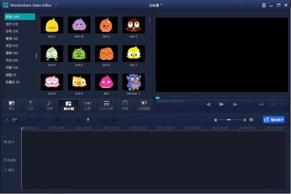Click the microphone voiceover record icon
Screen dimensions: 291x194
coord(88,120)
